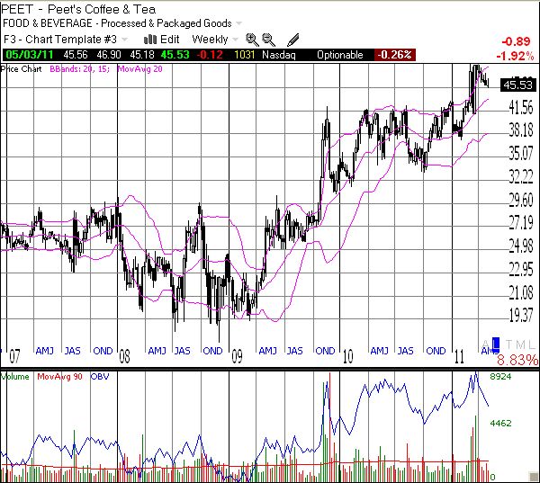
Task: Open the Chart Template #3 dropdown arrow
Action: pyautogui.click(x=124, y=40)
